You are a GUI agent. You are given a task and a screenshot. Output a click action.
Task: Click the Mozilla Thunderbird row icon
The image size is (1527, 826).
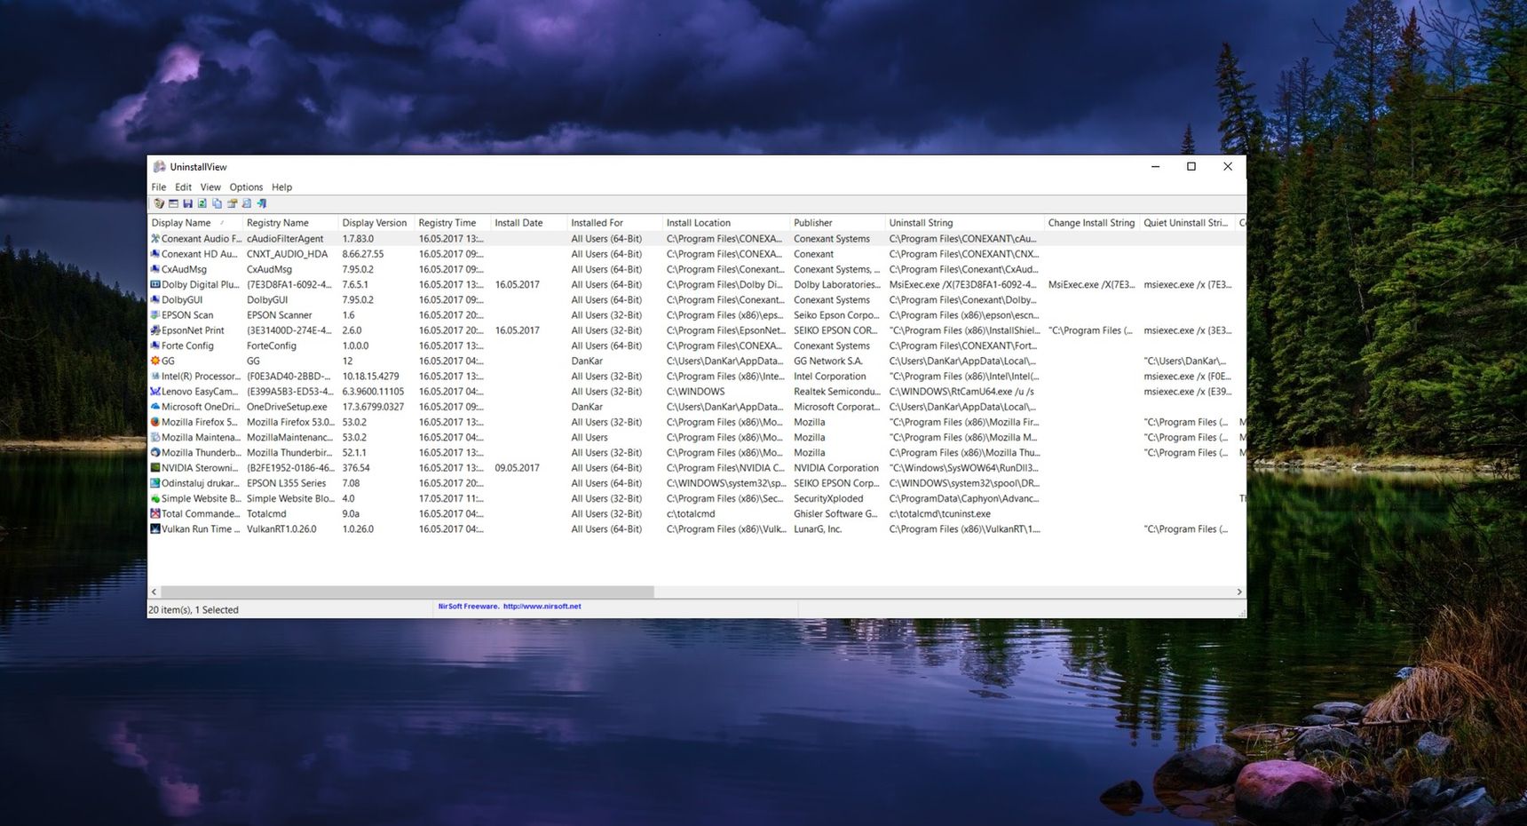coord(155,452)
